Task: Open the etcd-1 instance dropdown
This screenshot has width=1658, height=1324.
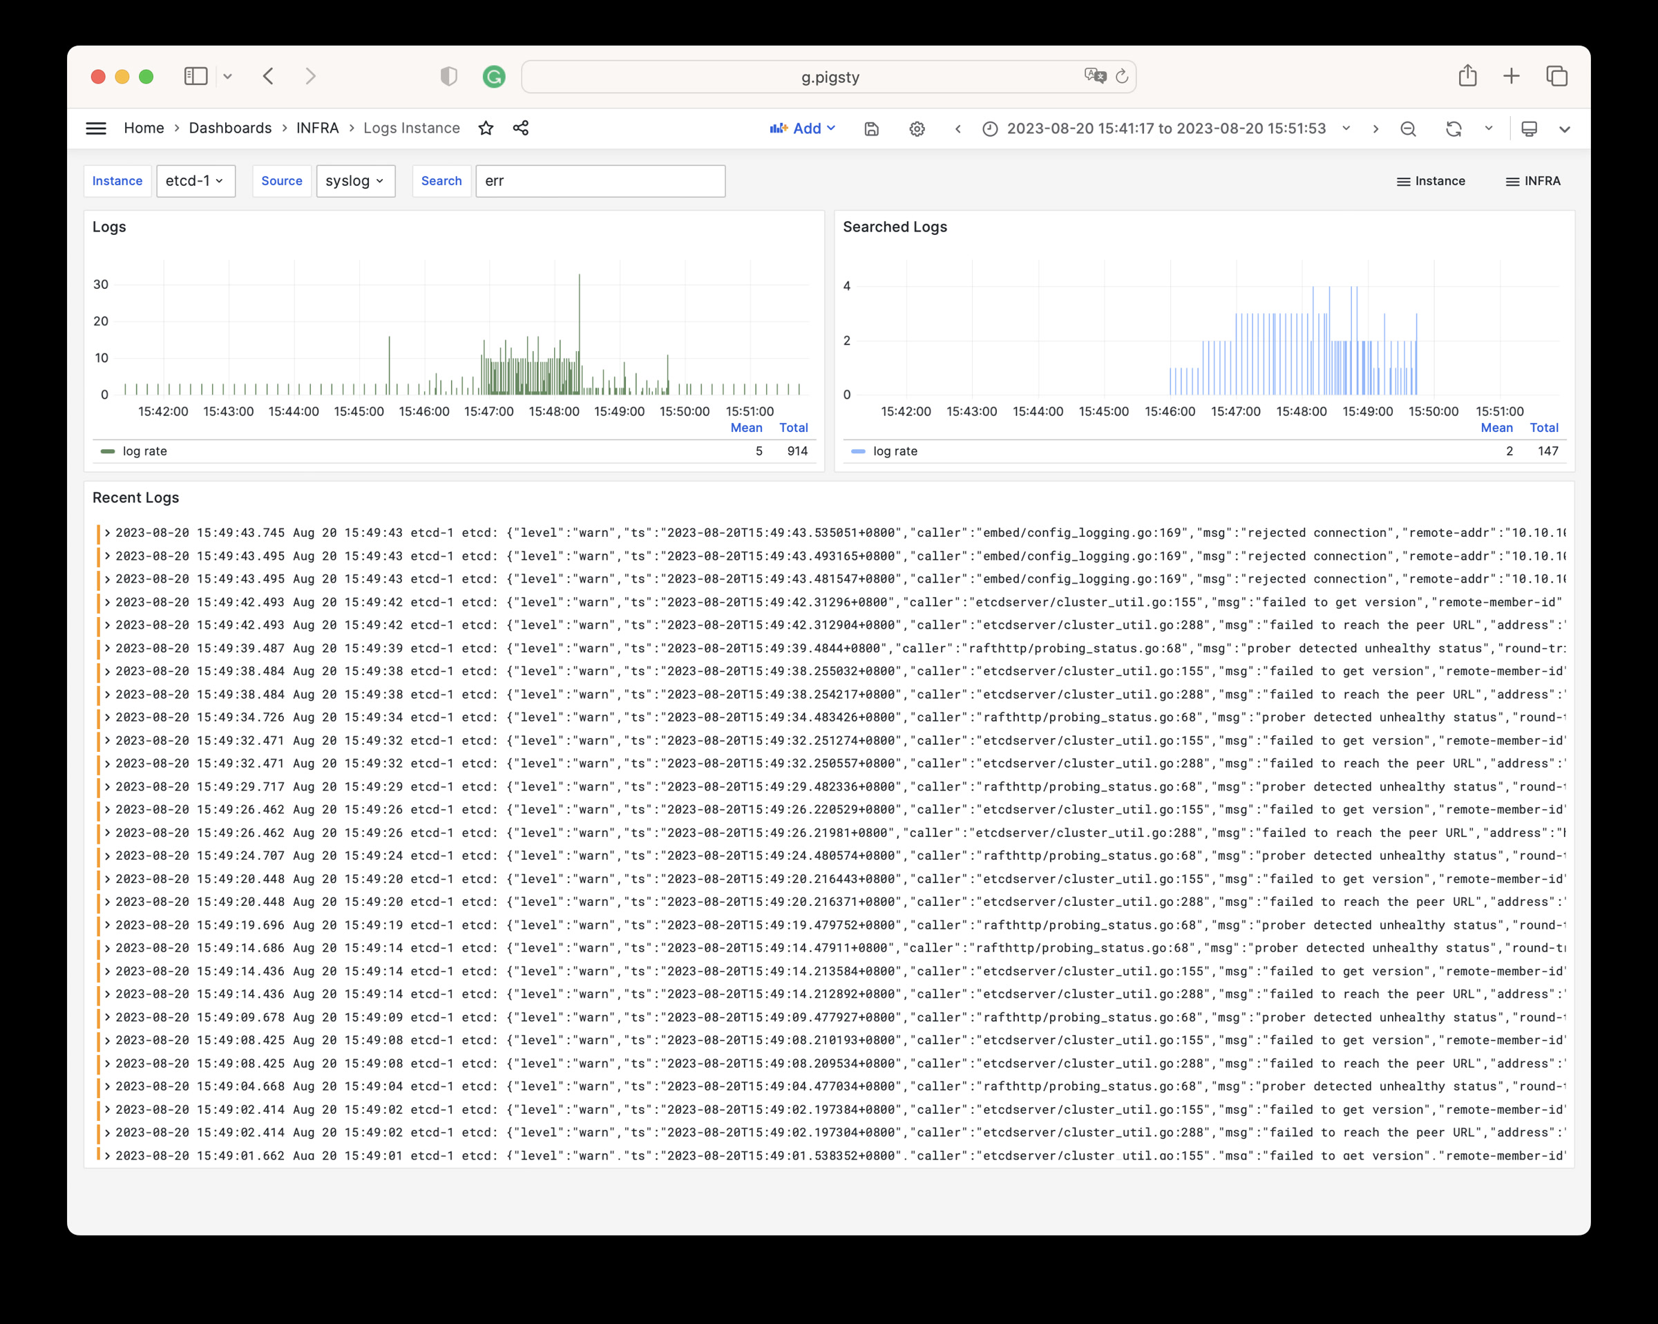Action: click(196, 181)
